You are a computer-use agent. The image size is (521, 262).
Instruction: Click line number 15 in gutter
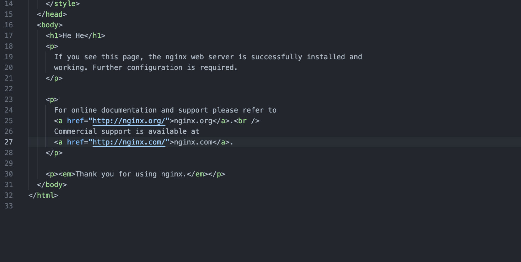tap(9, 14)
